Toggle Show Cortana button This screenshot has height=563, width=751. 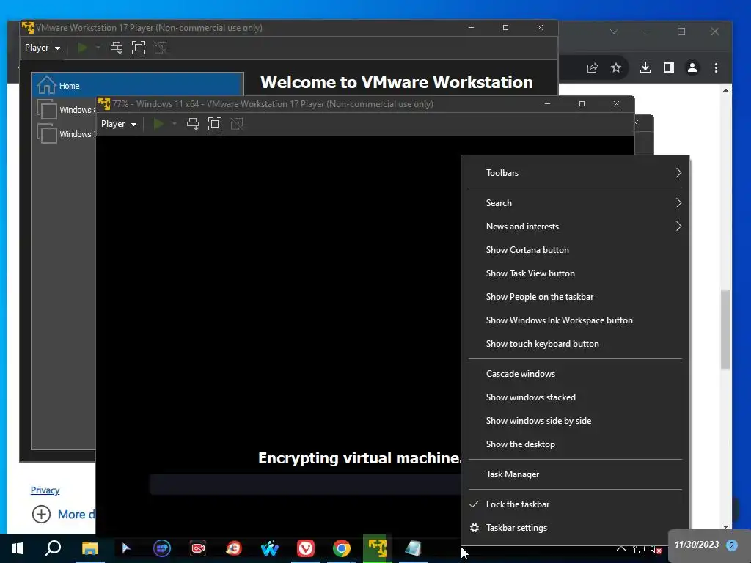pyautogui.click(x=575, y=250)
